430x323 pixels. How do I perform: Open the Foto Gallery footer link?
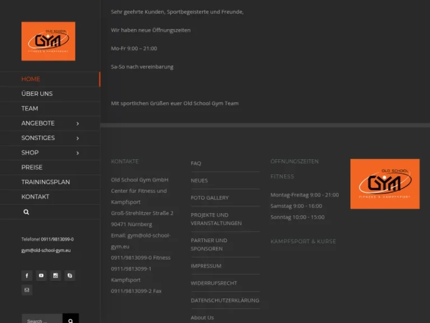(209, 198)
